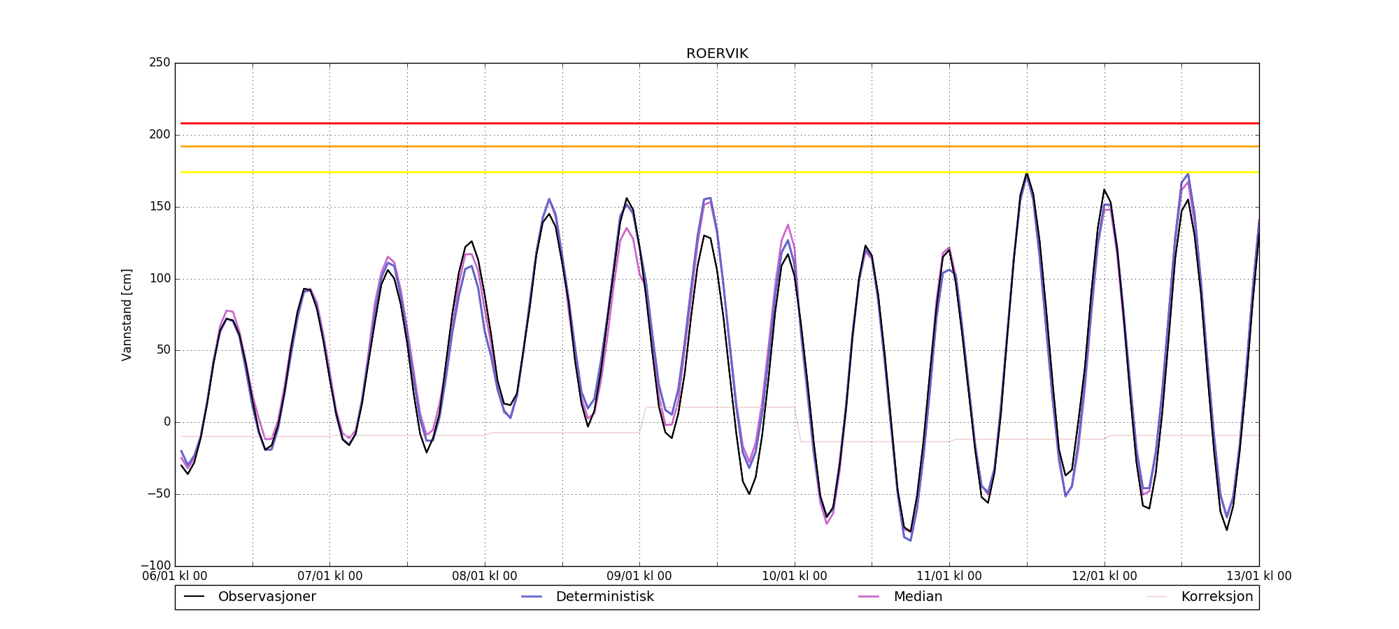Screen dimensions: 1399x629
Task: Click the Median legend label
Action: click(x=918, y=597)
